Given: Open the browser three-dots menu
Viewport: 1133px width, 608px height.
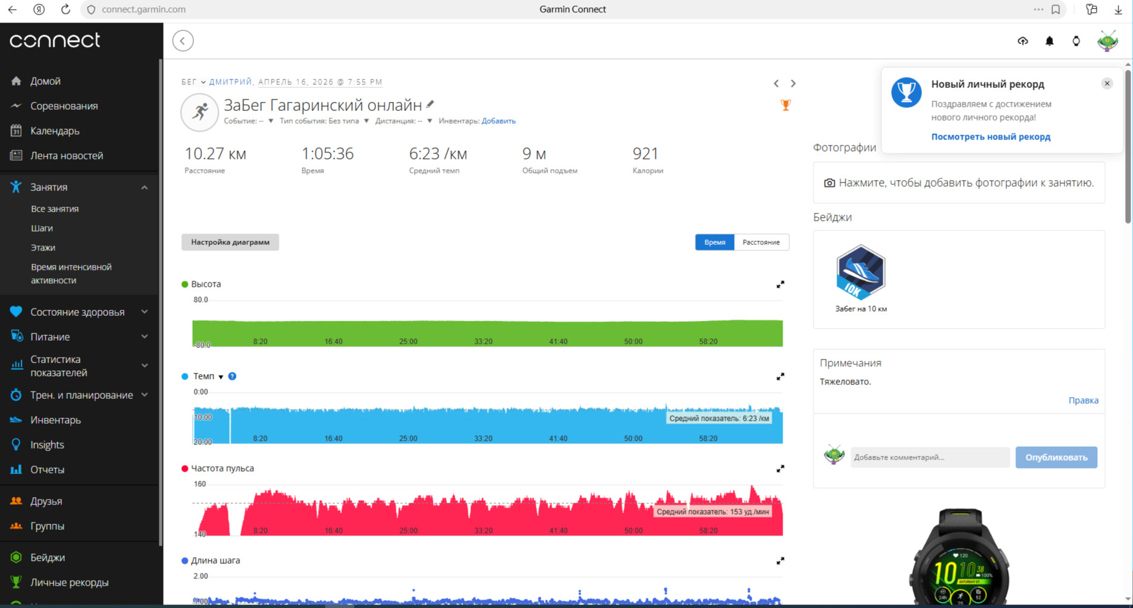Looking at the screenshot, I should tap(1038, 9).
